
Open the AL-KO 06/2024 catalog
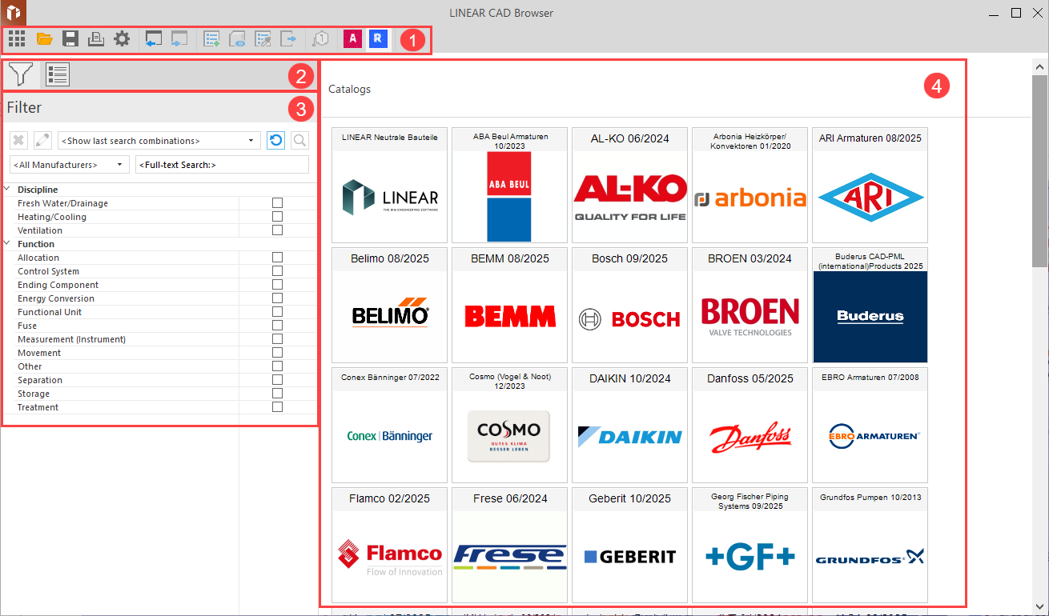[x=630, y=185]
